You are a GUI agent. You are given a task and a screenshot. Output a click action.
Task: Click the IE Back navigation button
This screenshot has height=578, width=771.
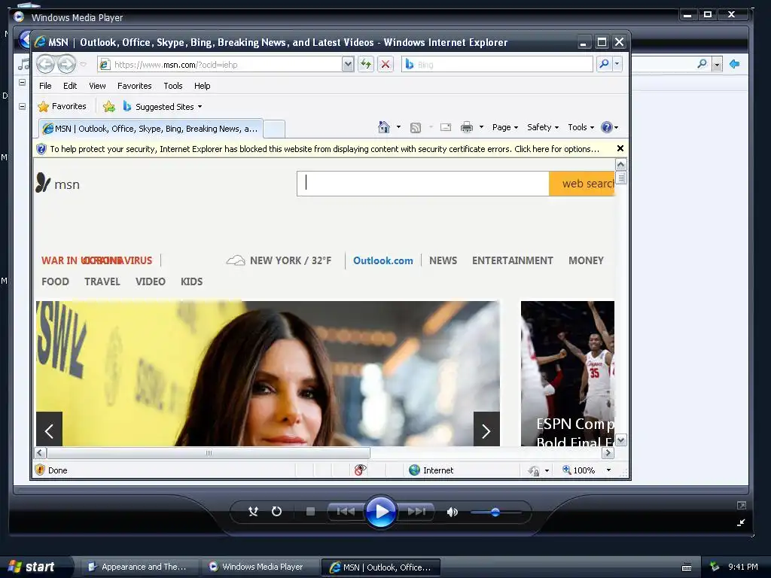(45, 64)
